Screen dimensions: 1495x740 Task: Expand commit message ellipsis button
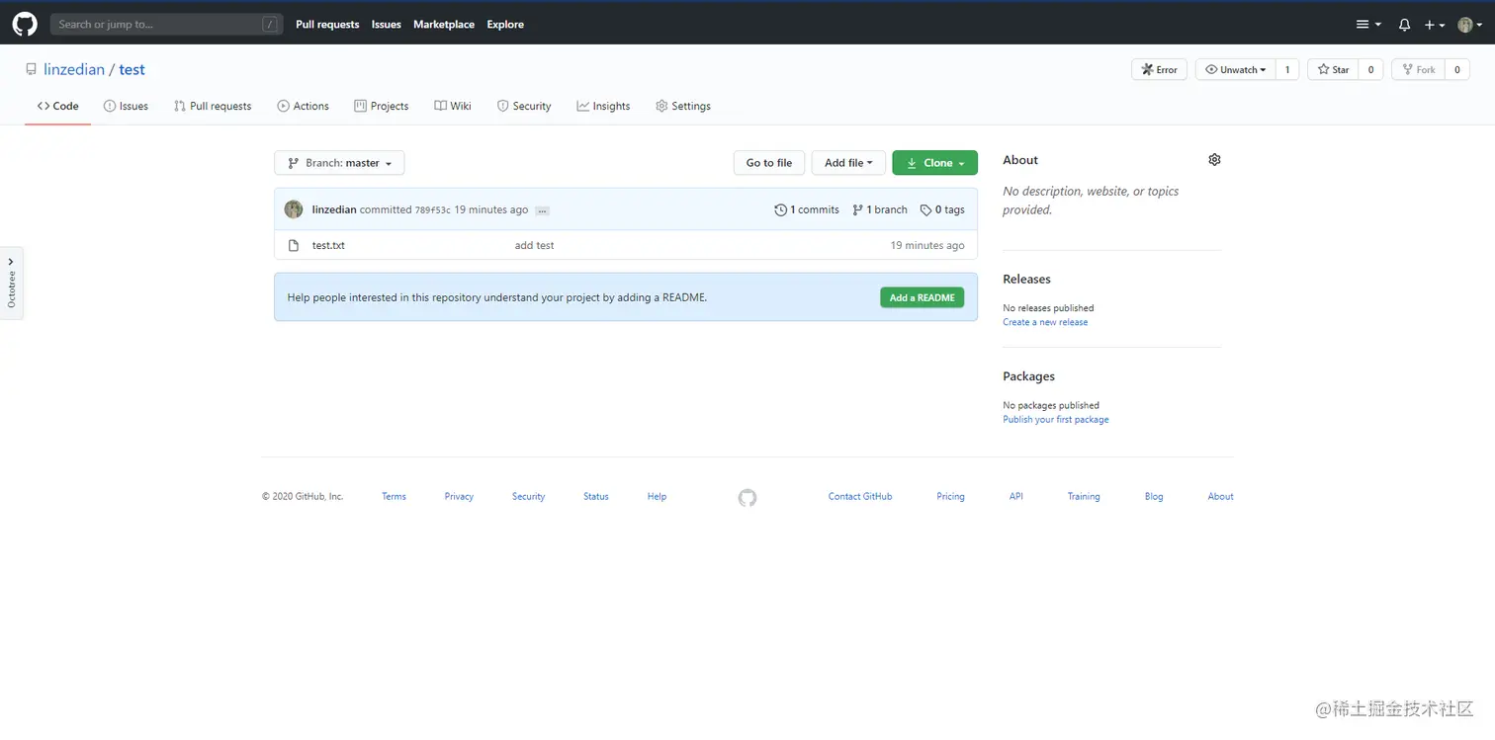[542, 210]
